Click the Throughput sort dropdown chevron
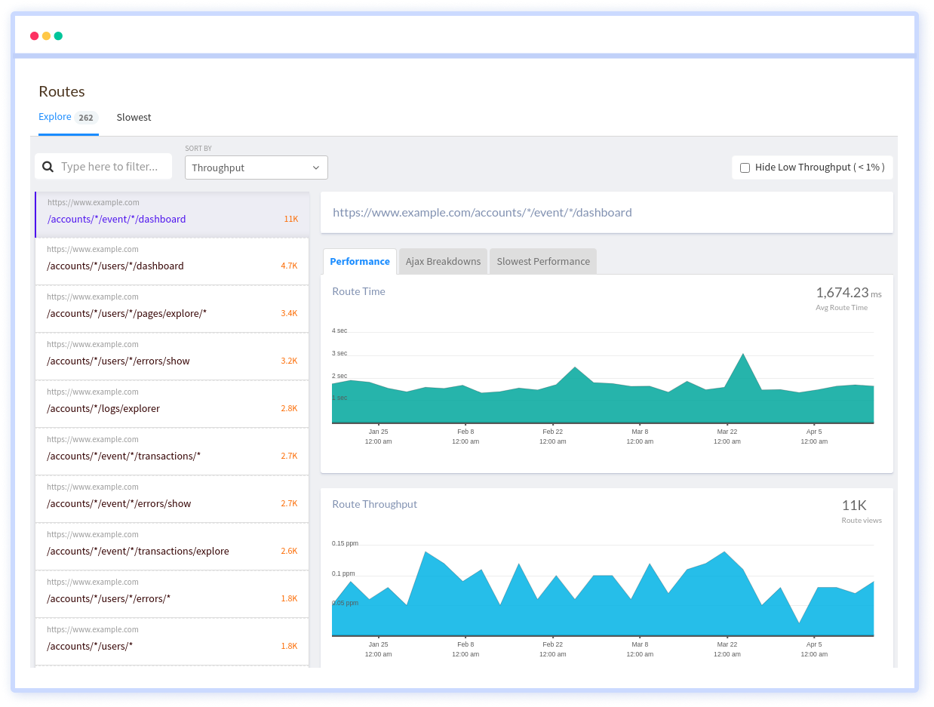This screenshot has width=934, height=707. pyautogui.click(x=316, y=168)
